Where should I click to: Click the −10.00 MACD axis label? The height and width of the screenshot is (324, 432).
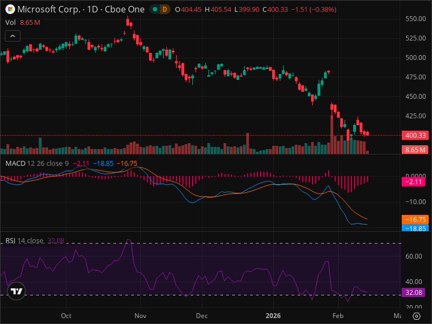[x=416, y=201]
